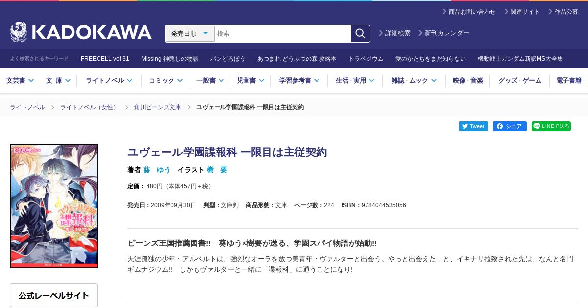Open author 葵 ゆう link

[x=157, y=170]
